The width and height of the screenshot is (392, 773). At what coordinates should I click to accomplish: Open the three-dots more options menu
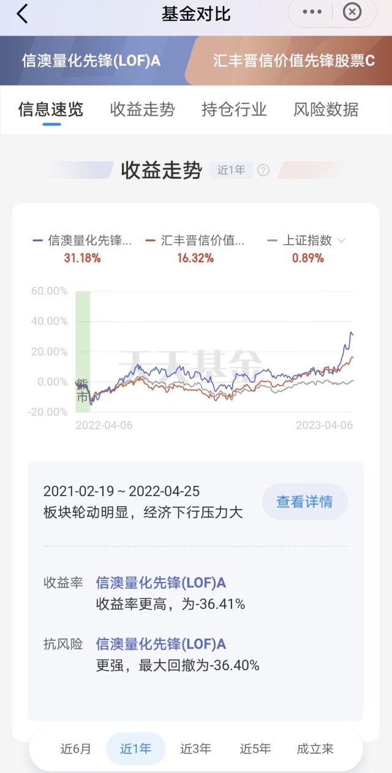click(312, 12)
